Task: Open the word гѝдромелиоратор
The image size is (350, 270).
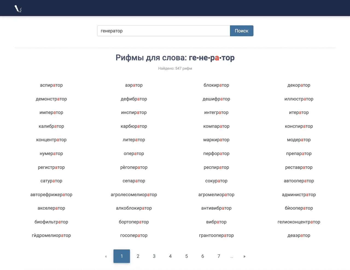Action: click(x=51, y=235)
